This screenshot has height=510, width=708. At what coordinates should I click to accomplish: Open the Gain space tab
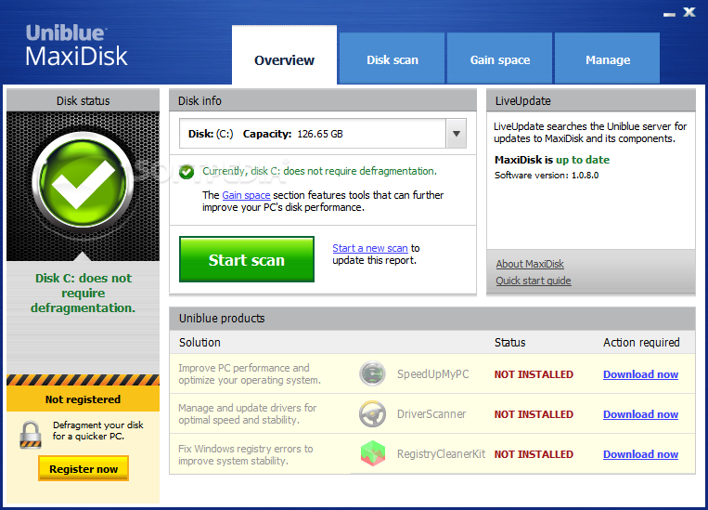click(x=500, y=59)
